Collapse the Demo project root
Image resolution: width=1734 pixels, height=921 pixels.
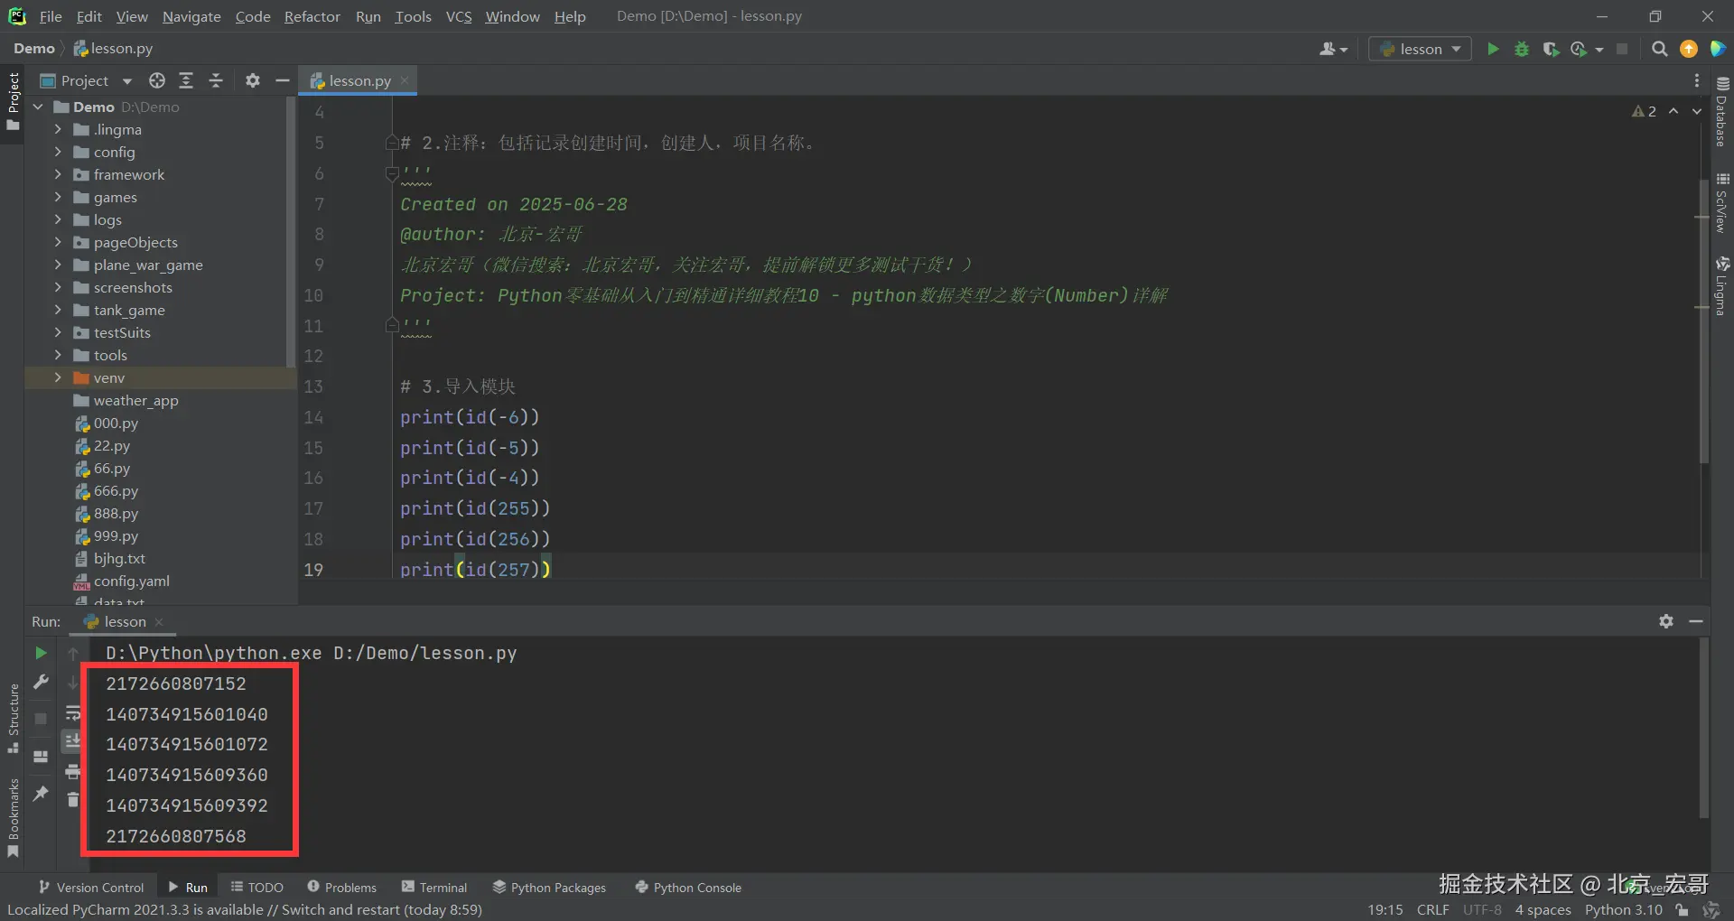point(38,107)
